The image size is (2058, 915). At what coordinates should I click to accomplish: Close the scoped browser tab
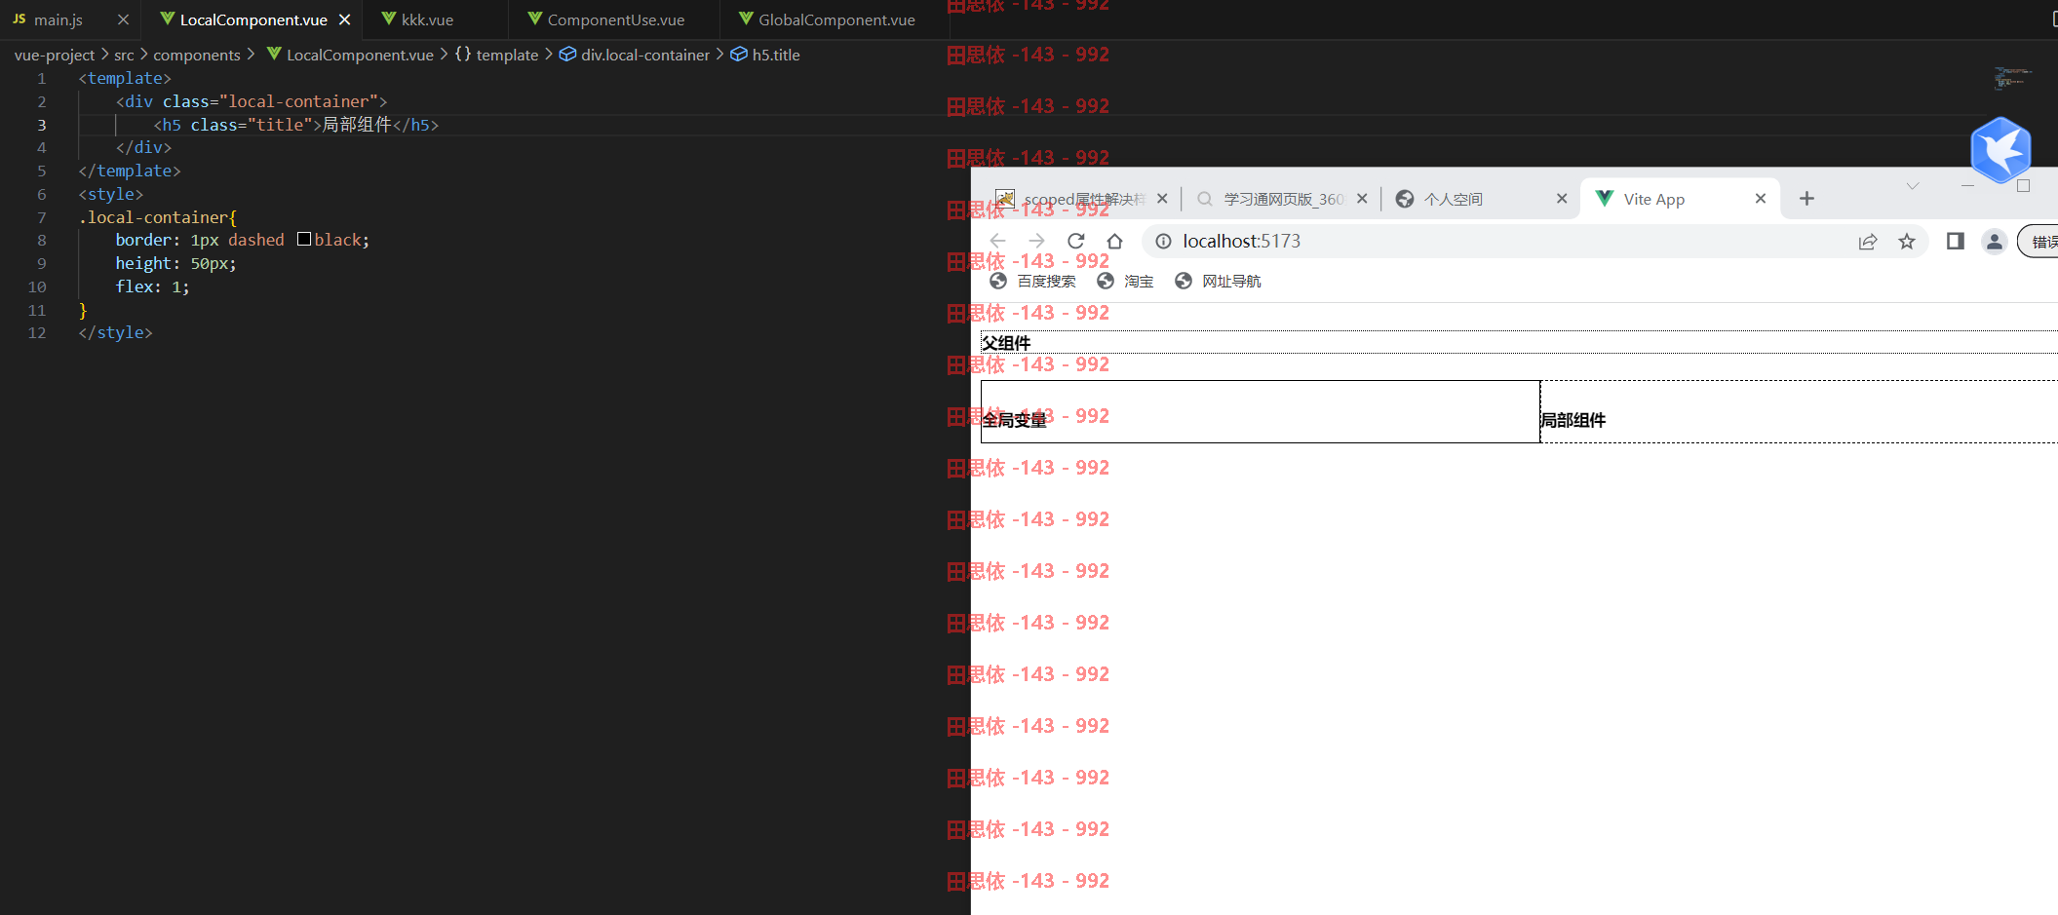(1162, 199)
